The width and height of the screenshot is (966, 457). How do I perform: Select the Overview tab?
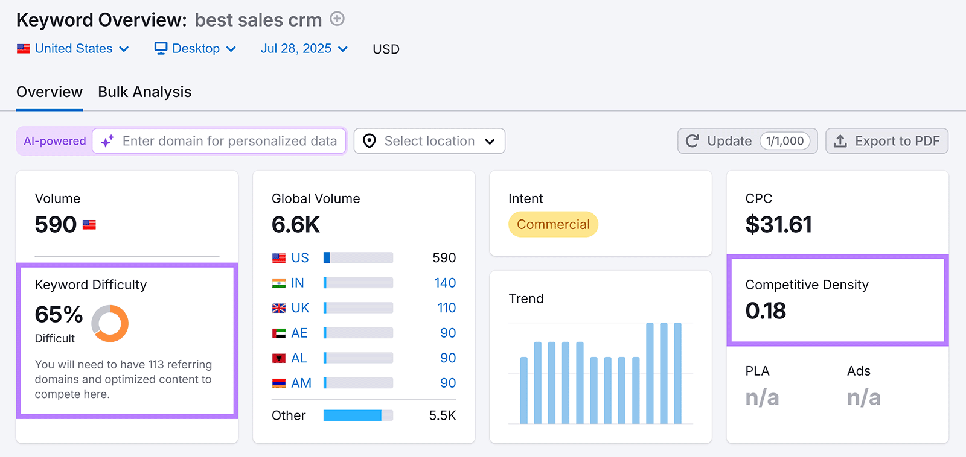tap(50, 92)
